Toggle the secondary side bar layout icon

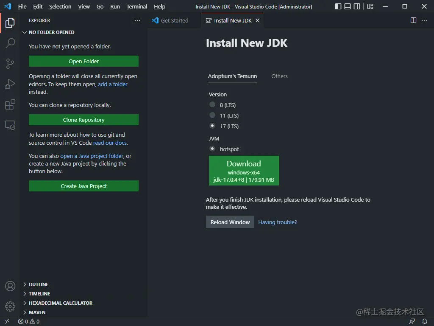click(357, 6)
